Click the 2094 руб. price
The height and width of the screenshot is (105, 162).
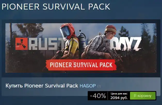pos(119,98)
